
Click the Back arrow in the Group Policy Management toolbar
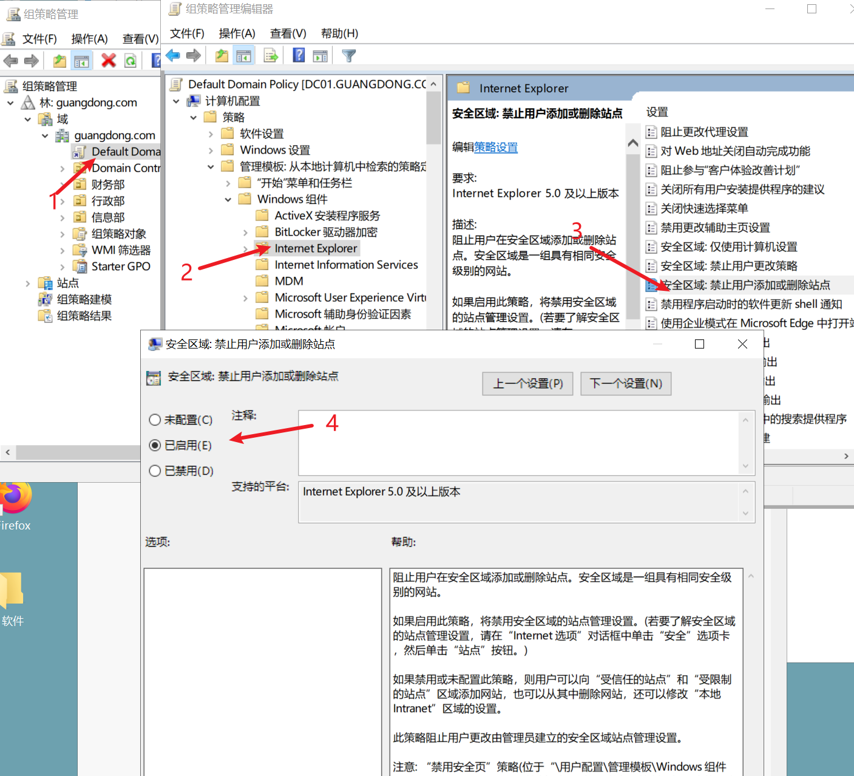tap(10, 61)
